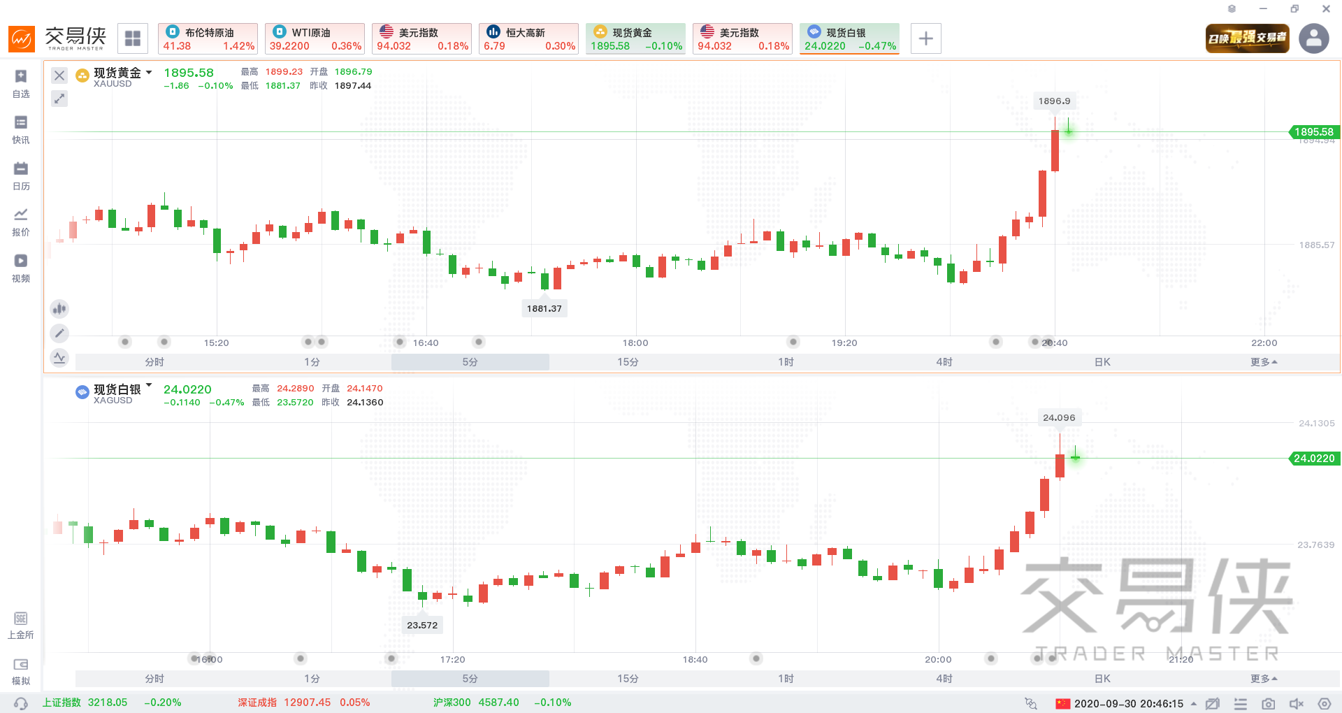This screenshot has height=713, width=1342.
Task: Toggle the indicator icon below pencil tool
Action: 59,359
